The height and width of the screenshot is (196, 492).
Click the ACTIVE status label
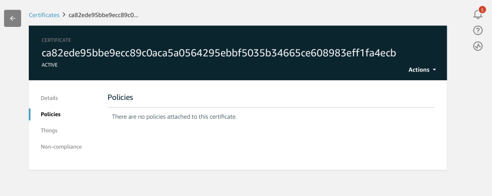49,65
